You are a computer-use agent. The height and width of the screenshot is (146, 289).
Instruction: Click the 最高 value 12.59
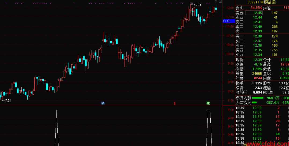coord(285,65)
